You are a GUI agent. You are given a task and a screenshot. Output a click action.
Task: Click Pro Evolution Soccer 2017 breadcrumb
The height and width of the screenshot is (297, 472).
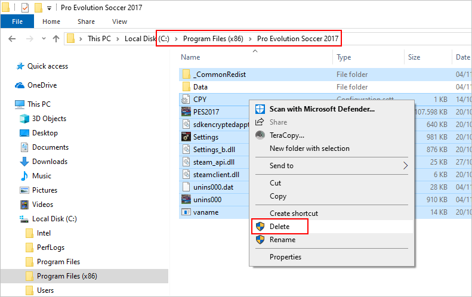[298, 39]
